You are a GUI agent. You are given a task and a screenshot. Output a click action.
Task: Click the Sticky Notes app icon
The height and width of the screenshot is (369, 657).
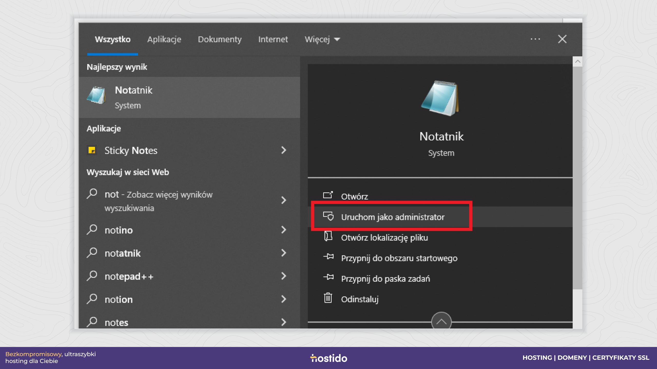point(92,150)
